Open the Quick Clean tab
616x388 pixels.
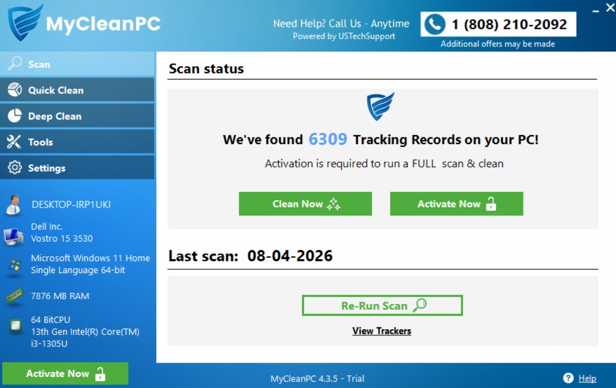click(77, 90)
